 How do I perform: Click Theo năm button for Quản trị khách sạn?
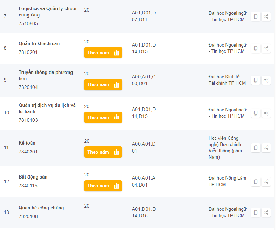click(x=103, y=53)
